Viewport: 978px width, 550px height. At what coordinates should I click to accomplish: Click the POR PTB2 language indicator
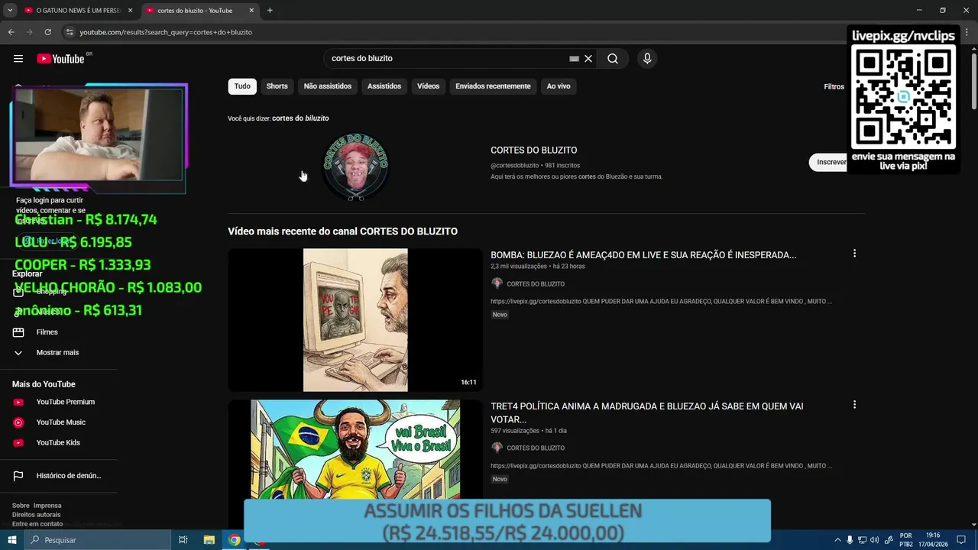tap(906, 540)
